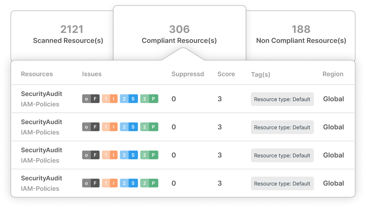
Task: Click the Suppressd column header
Action: (187, 74)
